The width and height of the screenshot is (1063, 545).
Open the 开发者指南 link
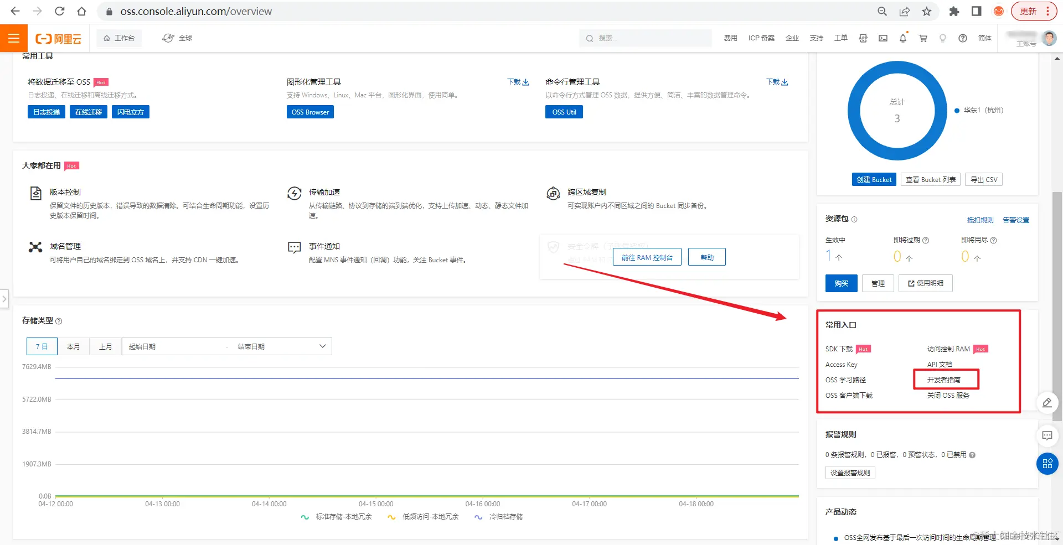pos(944,380)
